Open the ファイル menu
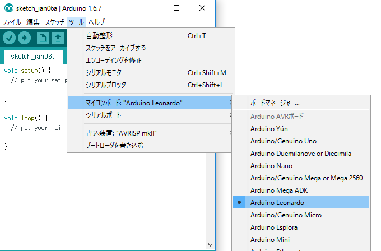This screenshot has height=251, width=381. [11, 22]
